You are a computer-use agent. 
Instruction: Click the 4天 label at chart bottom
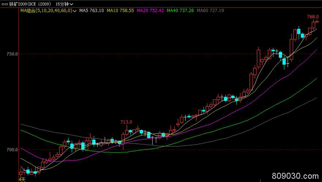click(22, 180)
